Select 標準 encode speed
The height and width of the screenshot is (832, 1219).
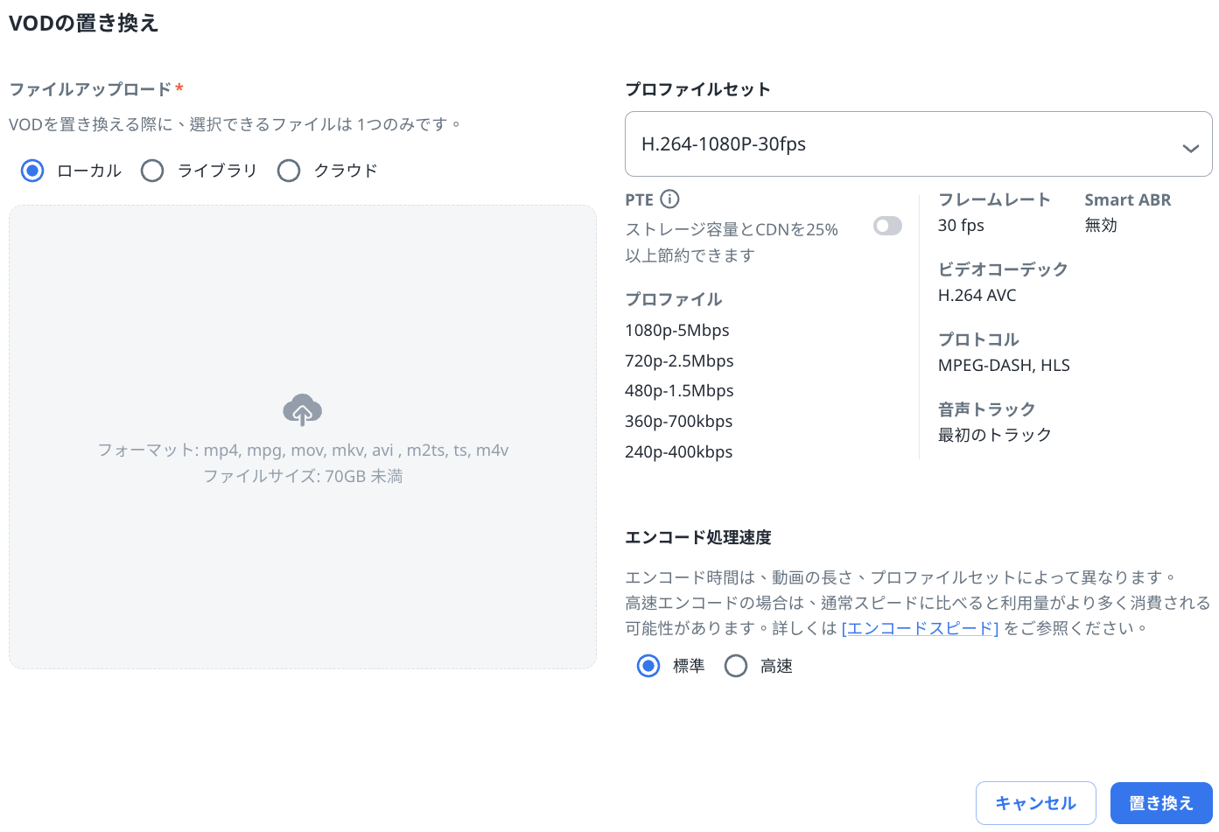648,667
